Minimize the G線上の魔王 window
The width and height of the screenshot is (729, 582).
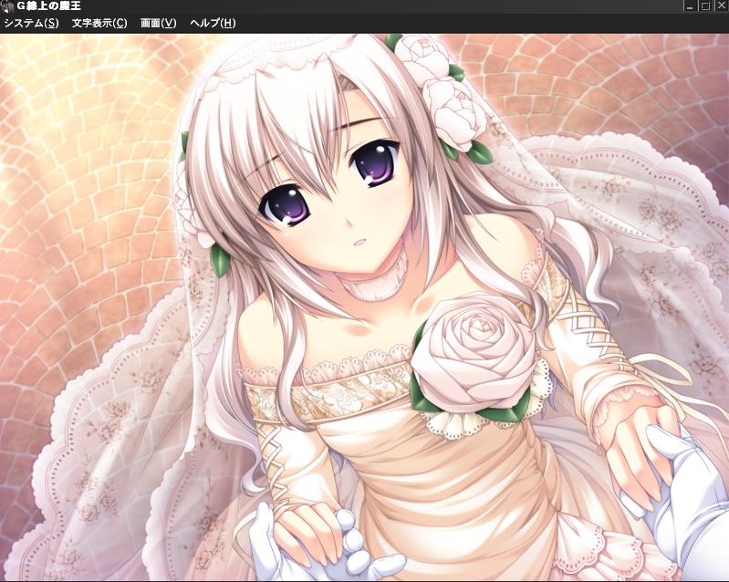pyautogui.click(x=691, y=5)
